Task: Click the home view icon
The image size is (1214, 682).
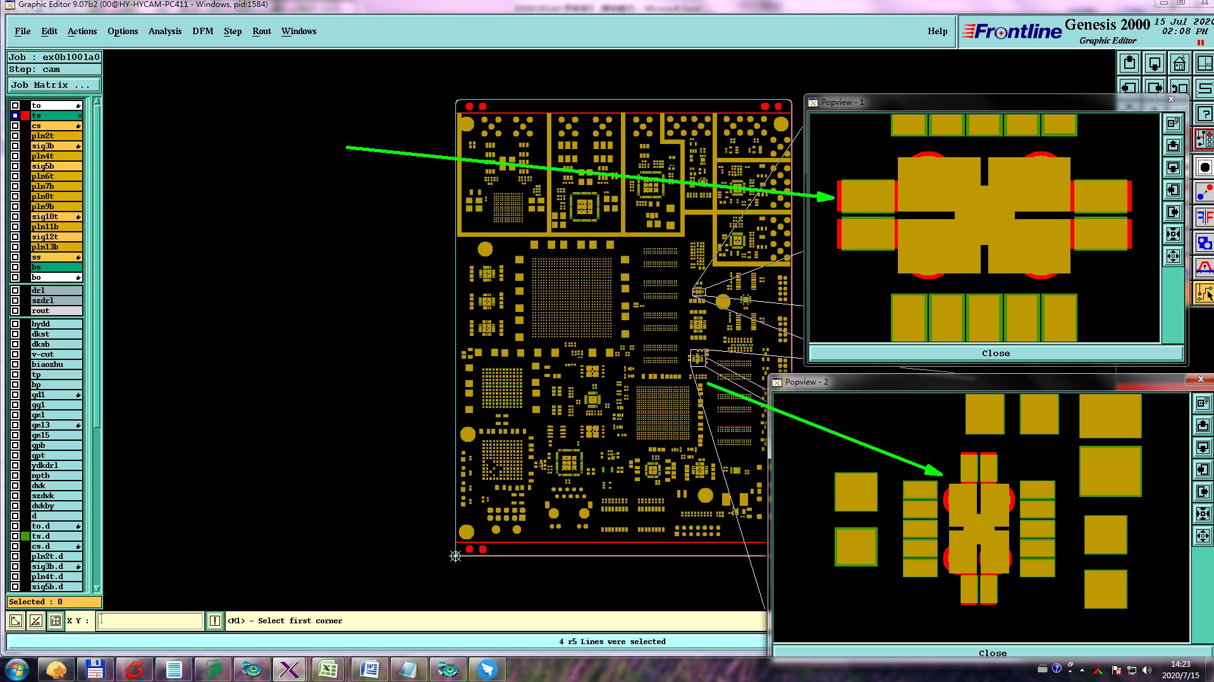Action: (1179, 64)
